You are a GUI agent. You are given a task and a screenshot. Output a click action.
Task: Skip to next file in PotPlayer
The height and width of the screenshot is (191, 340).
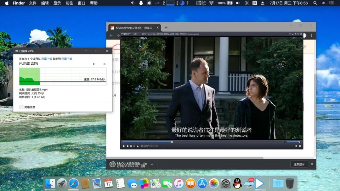134,146
